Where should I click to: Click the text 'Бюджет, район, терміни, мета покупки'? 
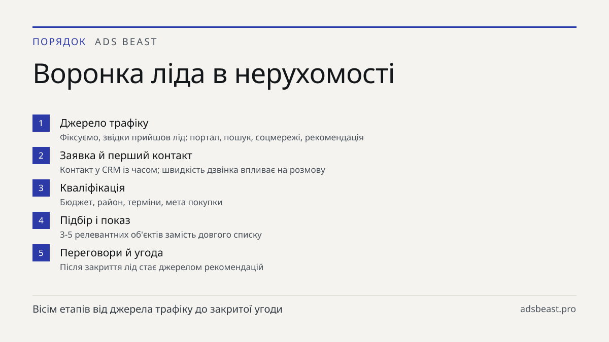coord(141,202)
